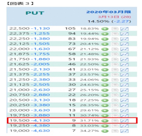Click document icon in 19,250 row
This screenshot has width=142, height=136.
click(115, 126)
